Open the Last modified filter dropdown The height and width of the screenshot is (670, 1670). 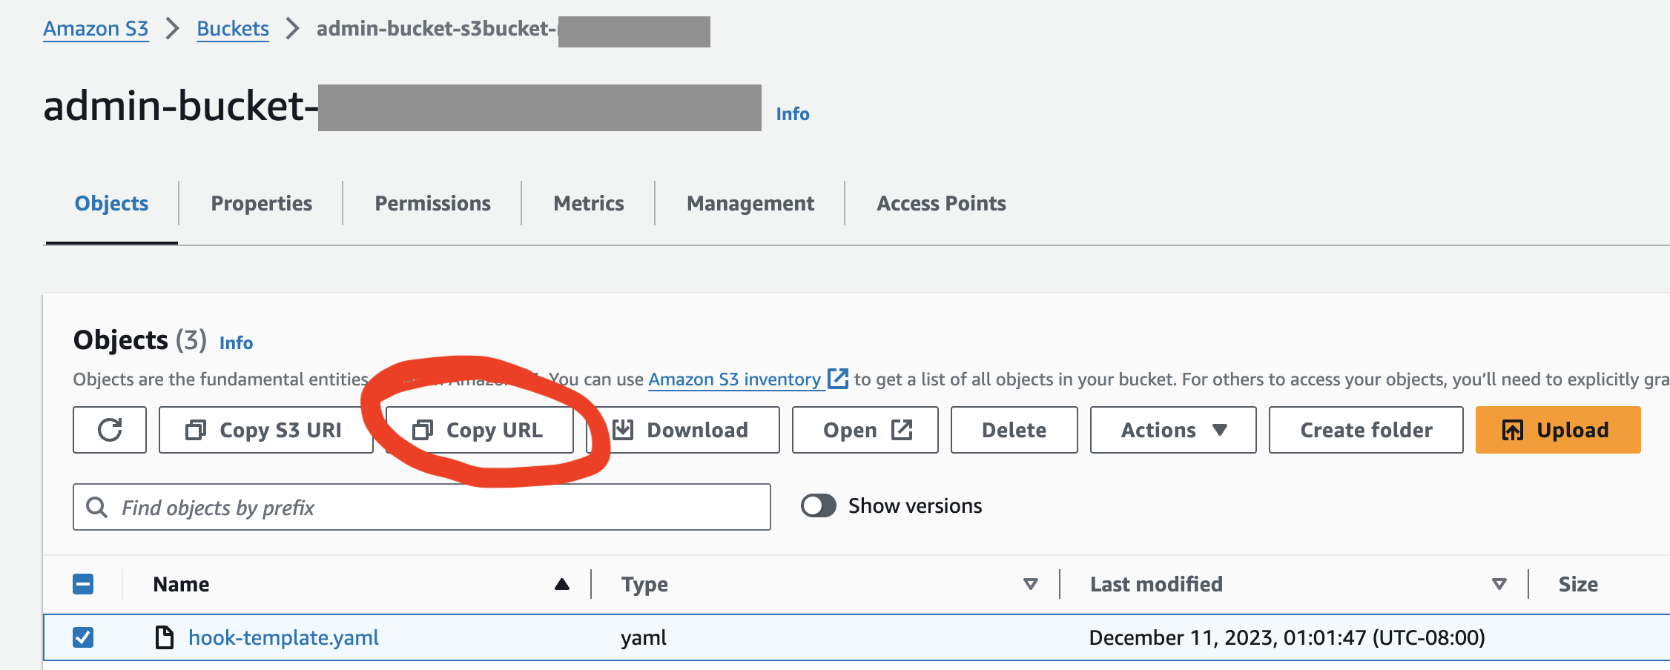1499,583
